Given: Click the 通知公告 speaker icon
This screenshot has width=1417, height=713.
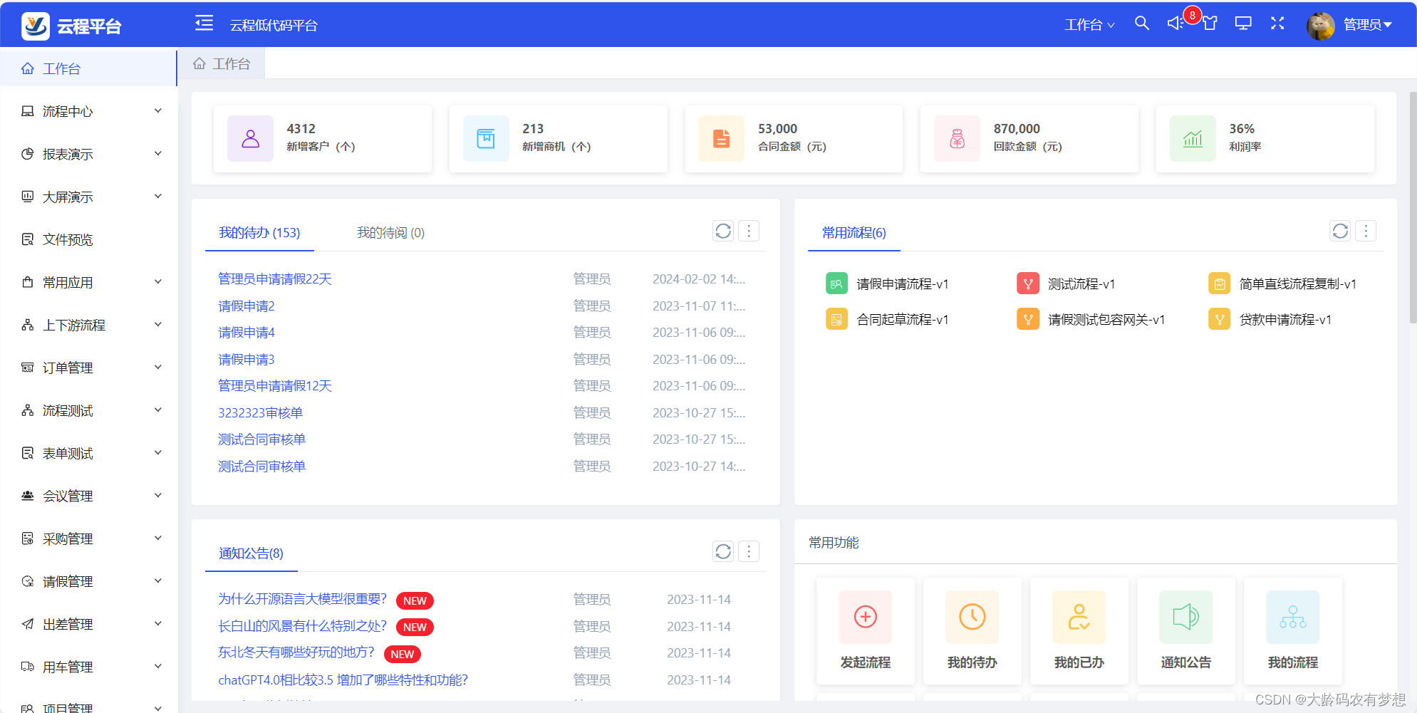Looking at the screenshot, I should coord(1186,617).
